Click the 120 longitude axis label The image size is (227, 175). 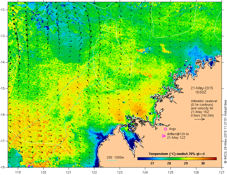[x=43, y=172]
